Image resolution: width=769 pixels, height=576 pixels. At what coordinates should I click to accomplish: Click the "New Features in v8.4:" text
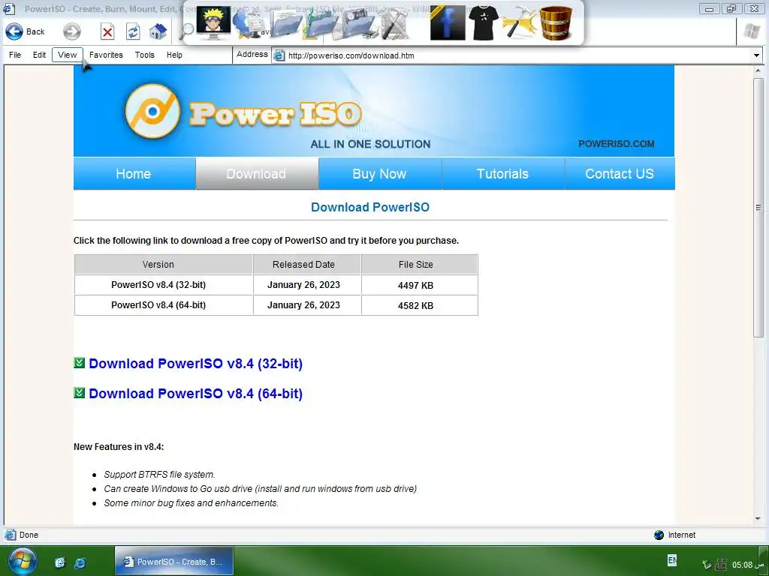[119, 446]
